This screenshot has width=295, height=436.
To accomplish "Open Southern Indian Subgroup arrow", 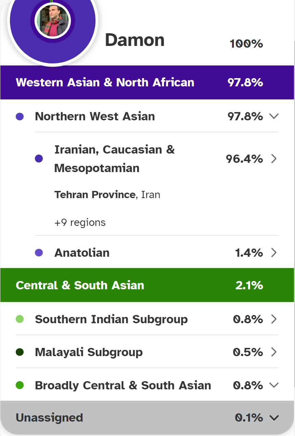I will point(274,319).
